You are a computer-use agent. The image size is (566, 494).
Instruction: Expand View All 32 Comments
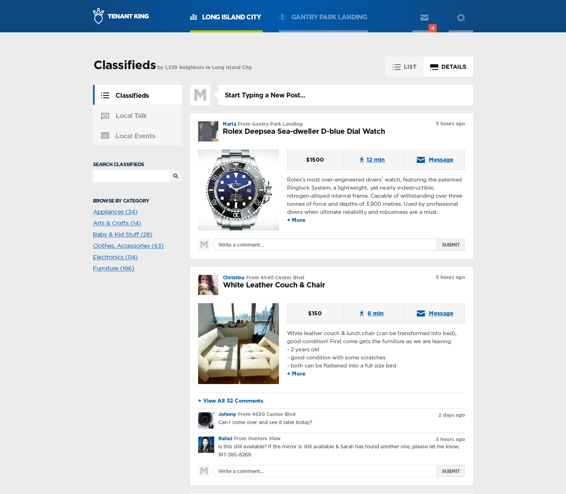tap(231, 401)
